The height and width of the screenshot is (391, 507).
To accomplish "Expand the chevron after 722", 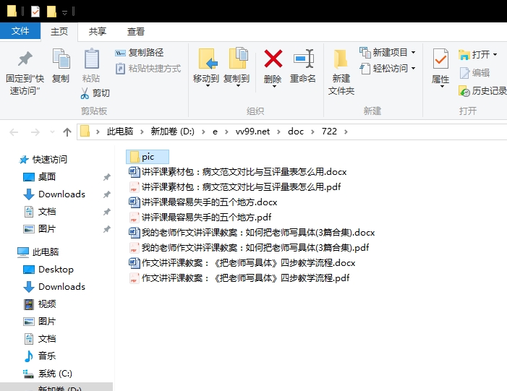I will coord(346,132).
